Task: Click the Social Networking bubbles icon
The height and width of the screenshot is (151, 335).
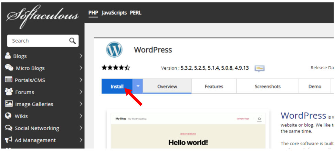Action: pos(9,128)
